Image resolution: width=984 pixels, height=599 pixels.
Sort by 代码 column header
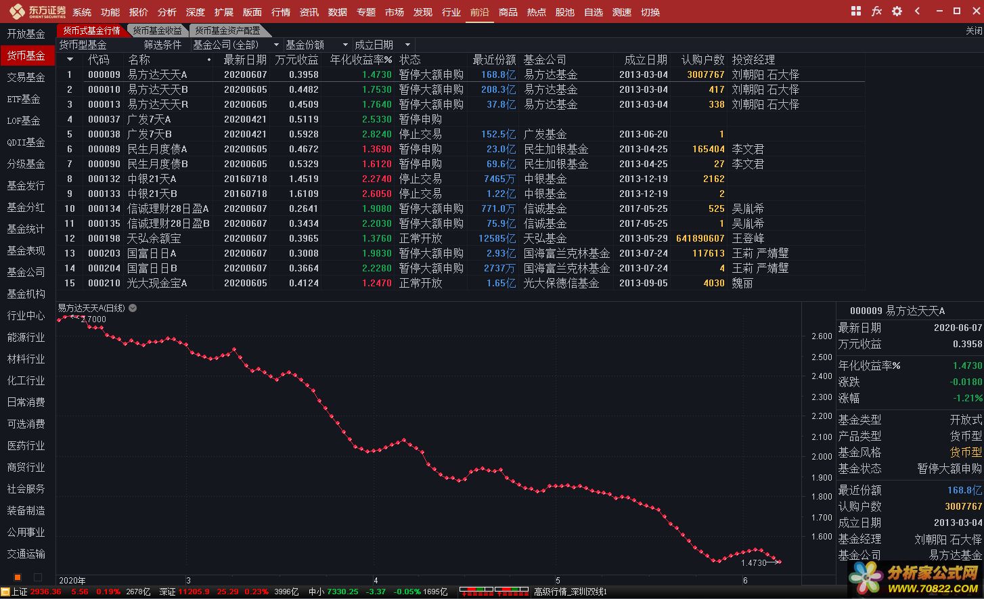98,60
